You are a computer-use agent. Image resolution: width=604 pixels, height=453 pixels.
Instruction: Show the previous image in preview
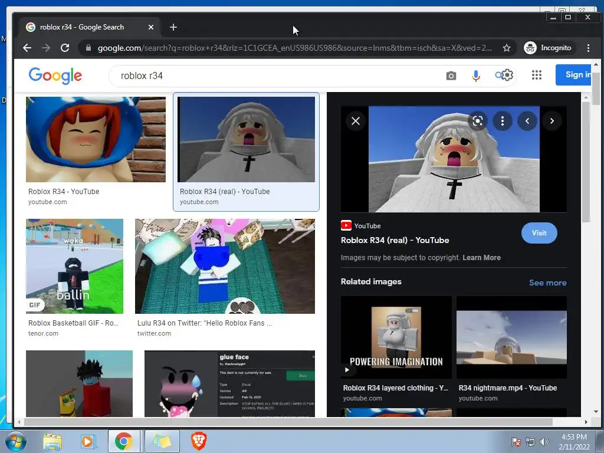pos(527,121)
